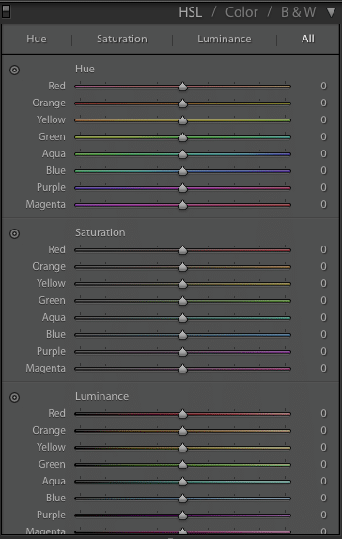Click the Luminance Blue value field
The width and height of the screenshot is (342, 539).
(x=323, y=498)
